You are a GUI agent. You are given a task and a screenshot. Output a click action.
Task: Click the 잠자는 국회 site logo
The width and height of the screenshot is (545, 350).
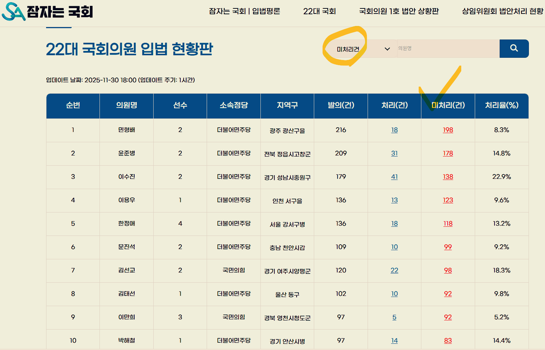[47, 11]
